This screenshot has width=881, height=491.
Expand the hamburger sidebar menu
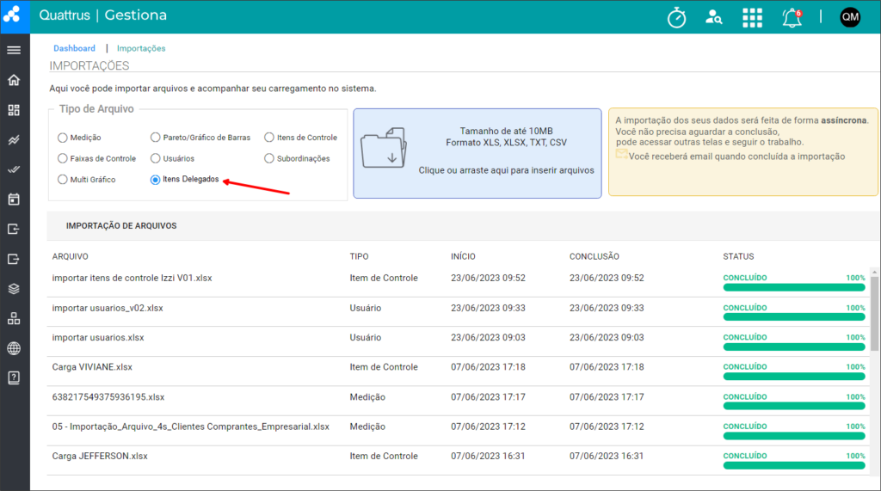14,50
